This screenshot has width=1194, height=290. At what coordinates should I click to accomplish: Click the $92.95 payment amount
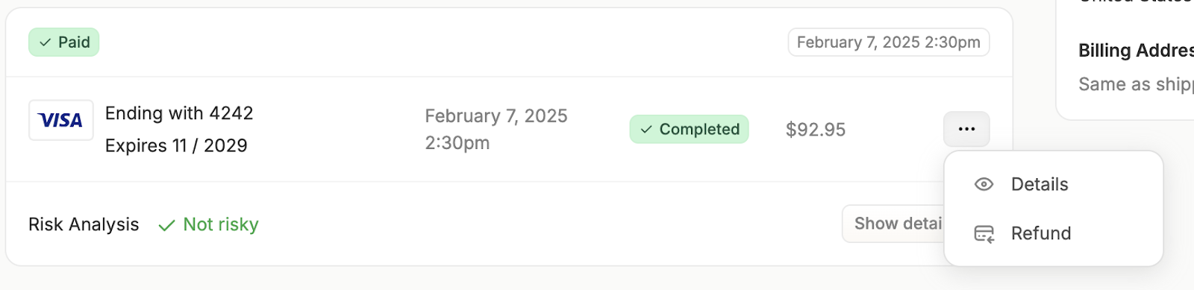(x=816, y=130)
